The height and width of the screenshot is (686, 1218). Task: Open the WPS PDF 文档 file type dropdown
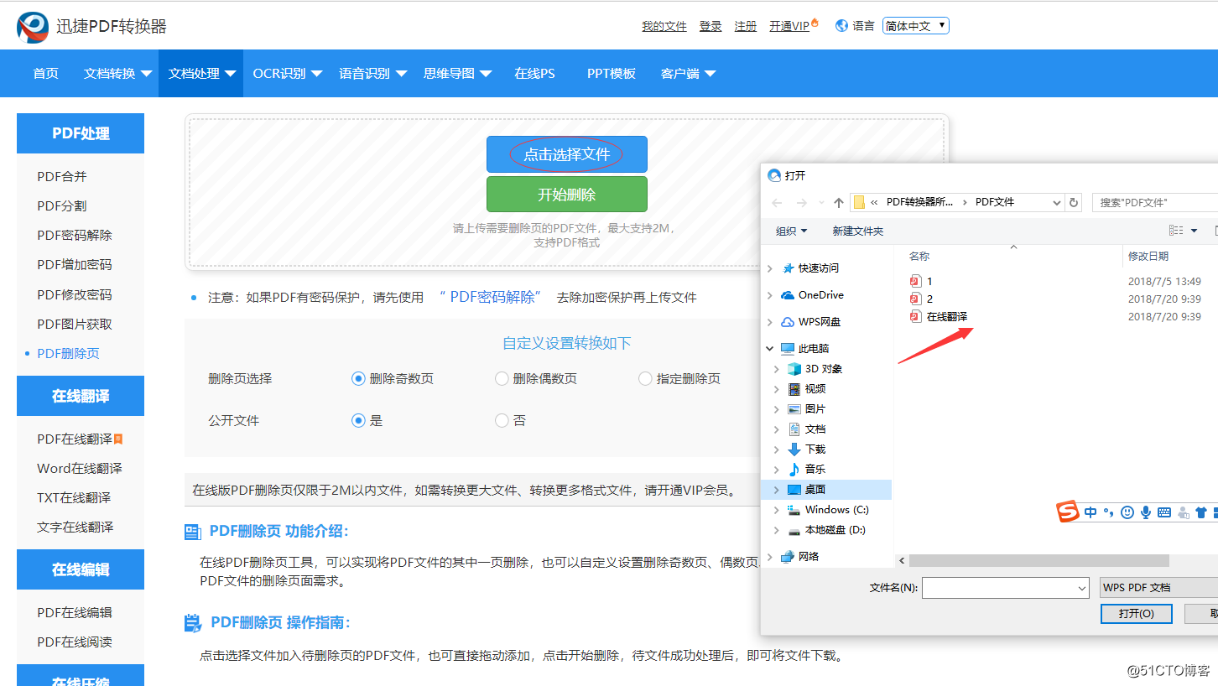point(1158,588)
